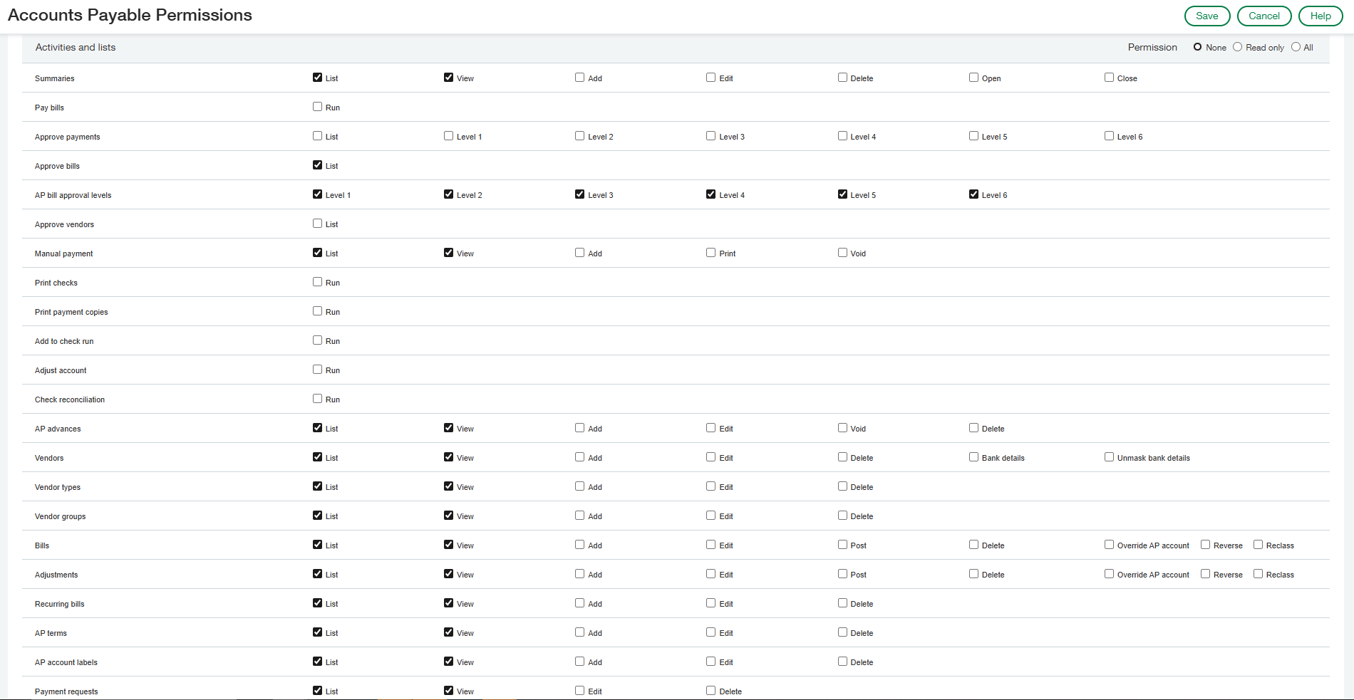Viewport: 1354px width, 700px height.
Task: Enable Level 3 for Approve payments
Action: pyautogui.click(x=711, y=136)
